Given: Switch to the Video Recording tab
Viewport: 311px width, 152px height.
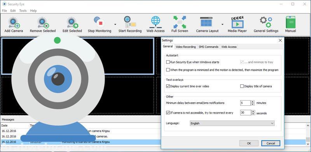Looking at the screenshot, I should (x=186, y=47).
